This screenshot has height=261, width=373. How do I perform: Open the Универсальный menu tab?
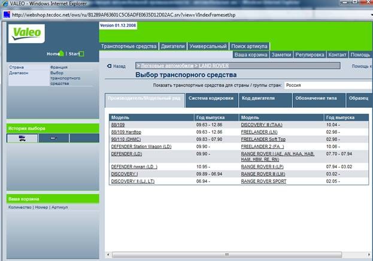pos(208,46)
